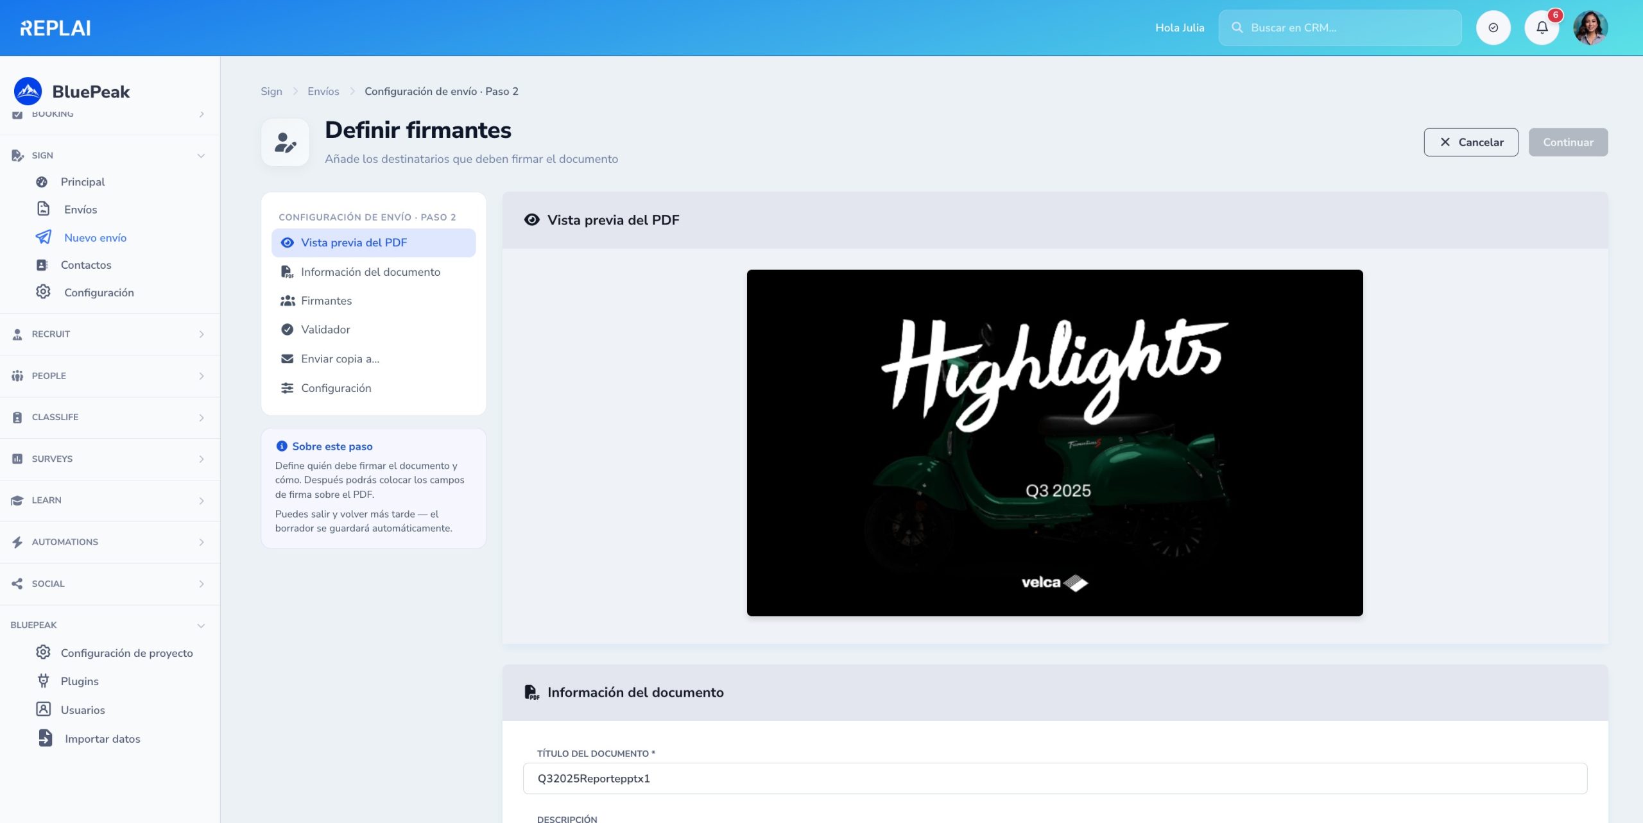The height and width of the screenshot is (823, 1643).
Task: Open Usuarios in BluePeak menu
Action: (x=83, y=710)
